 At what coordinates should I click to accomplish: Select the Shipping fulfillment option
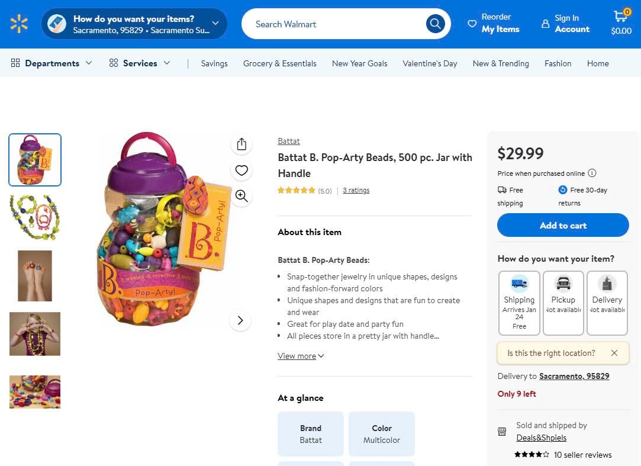point(519,303)
